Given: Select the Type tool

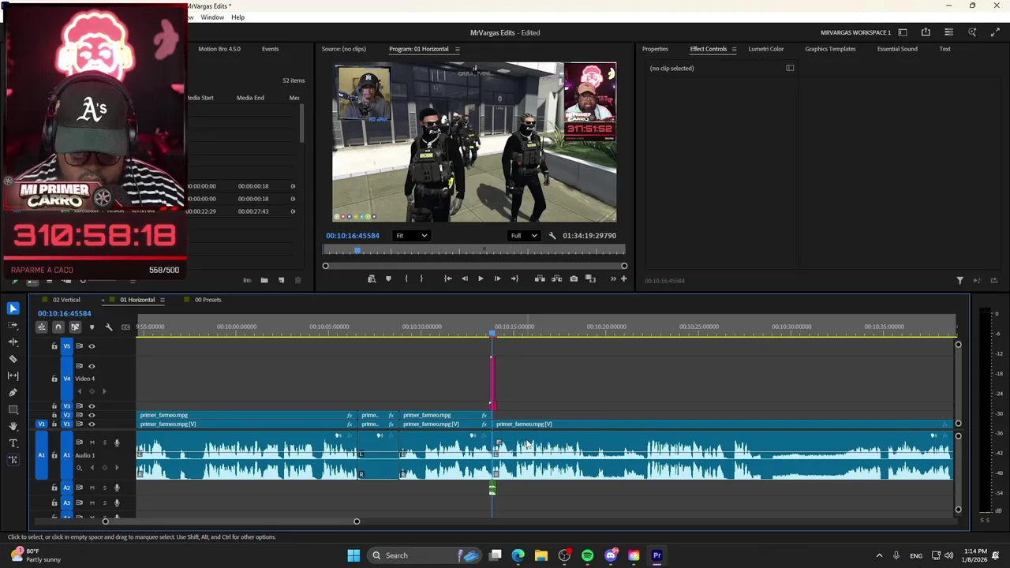Looking at the screenshot, I should [x=13, y=443].
